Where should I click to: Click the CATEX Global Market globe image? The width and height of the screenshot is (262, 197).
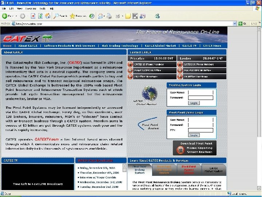pyautogui.click(x=150, y=93)
